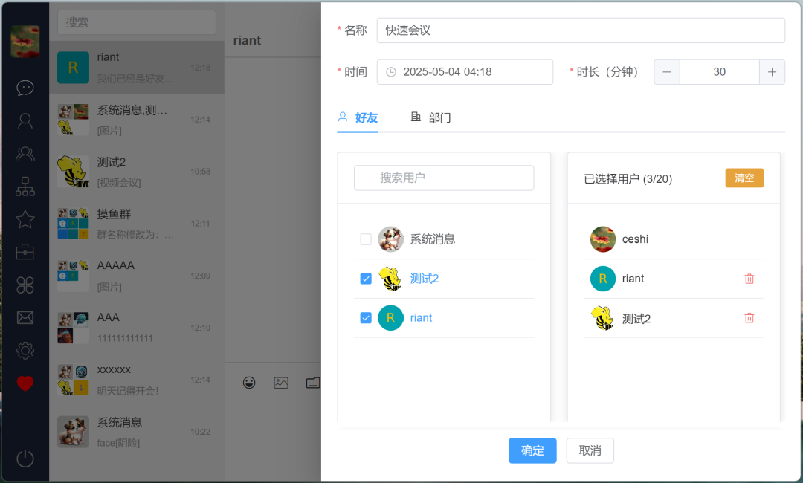
Task: Open the chat messages sidebar icon
Action: click(x=25, y=88)
